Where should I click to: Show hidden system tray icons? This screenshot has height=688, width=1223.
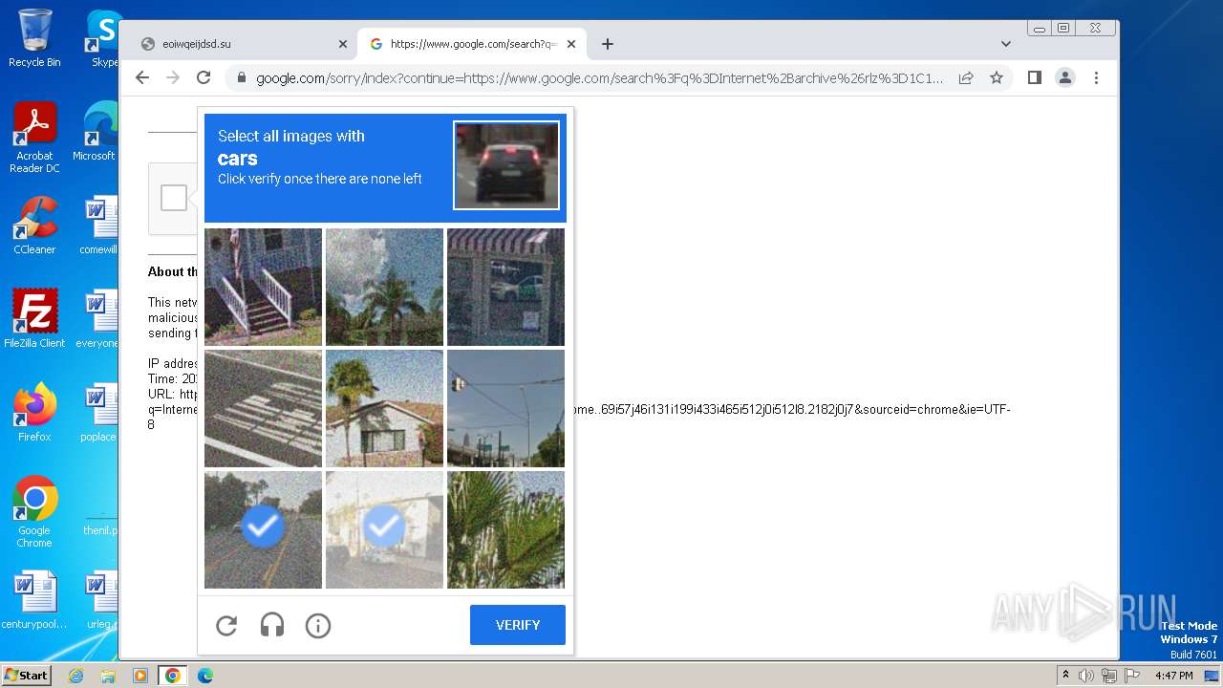1065,676
